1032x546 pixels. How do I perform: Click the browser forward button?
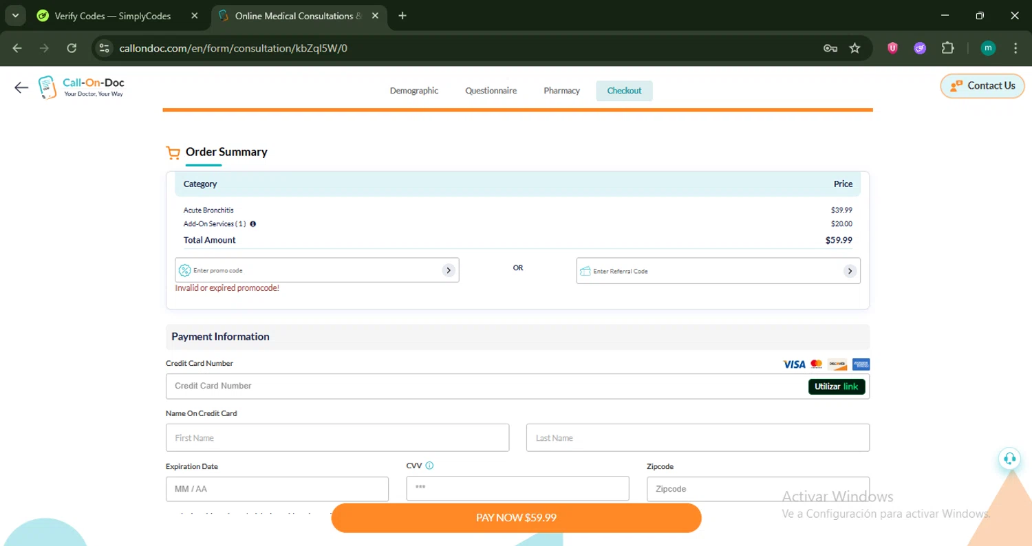[45, 48]
